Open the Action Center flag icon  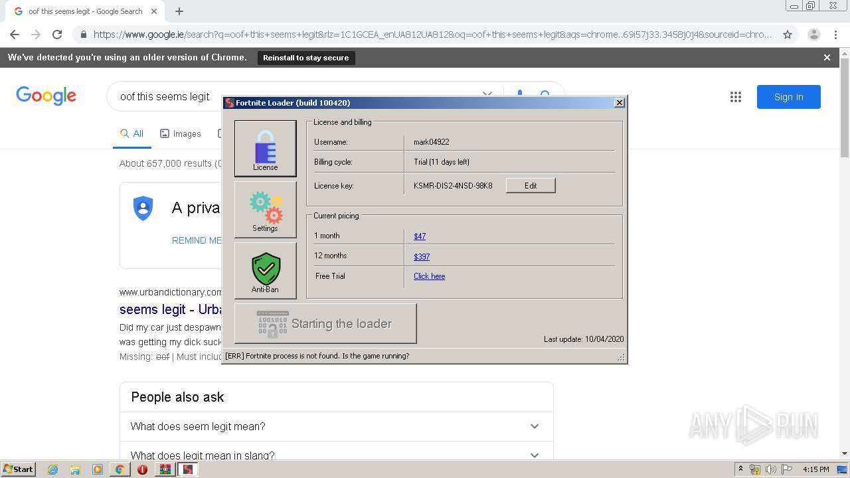(787, 469)
